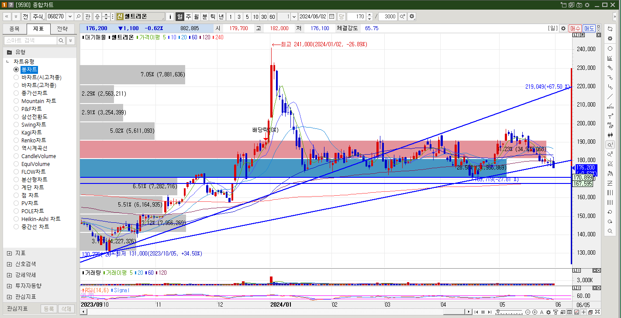
Task: Select the text T+ annotation tool
Action: coord(610,116)
